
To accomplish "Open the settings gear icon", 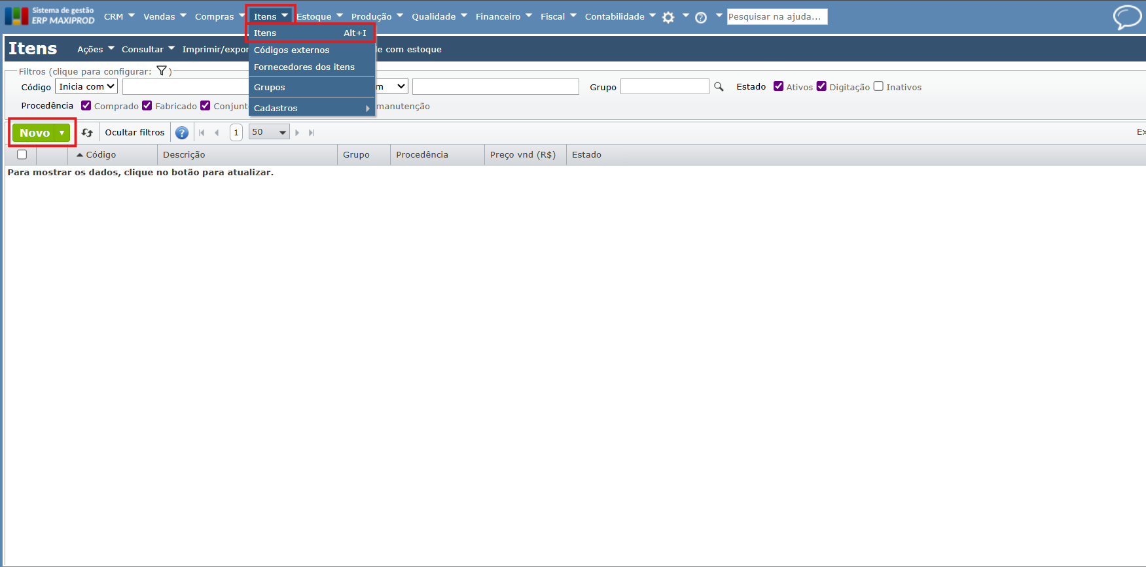I will (668, 18).
